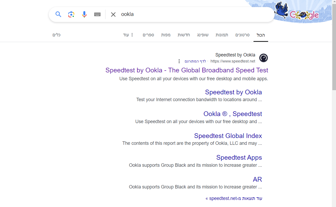
Task: Expand the עוד more-tabs menu
Action: tap(128, 35)
